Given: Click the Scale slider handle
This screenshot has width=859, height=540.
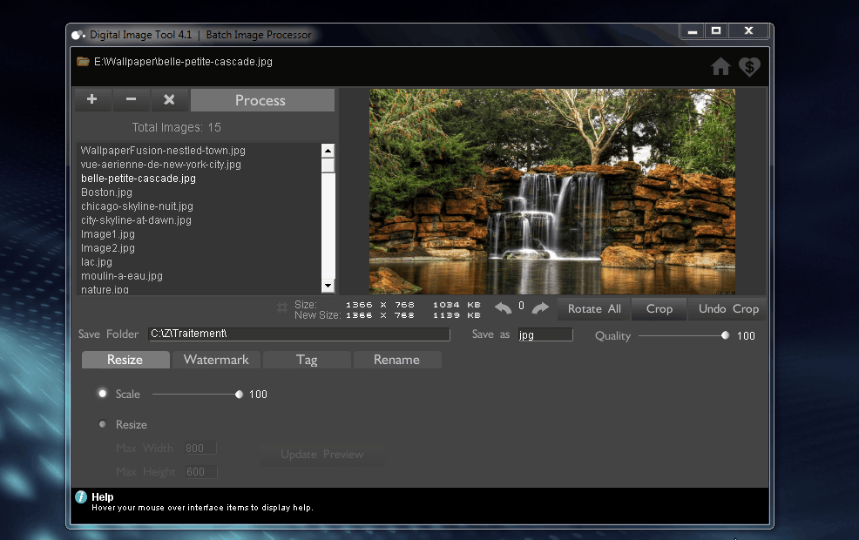Looking at the screenshot, I should click(x=239, y=395).
